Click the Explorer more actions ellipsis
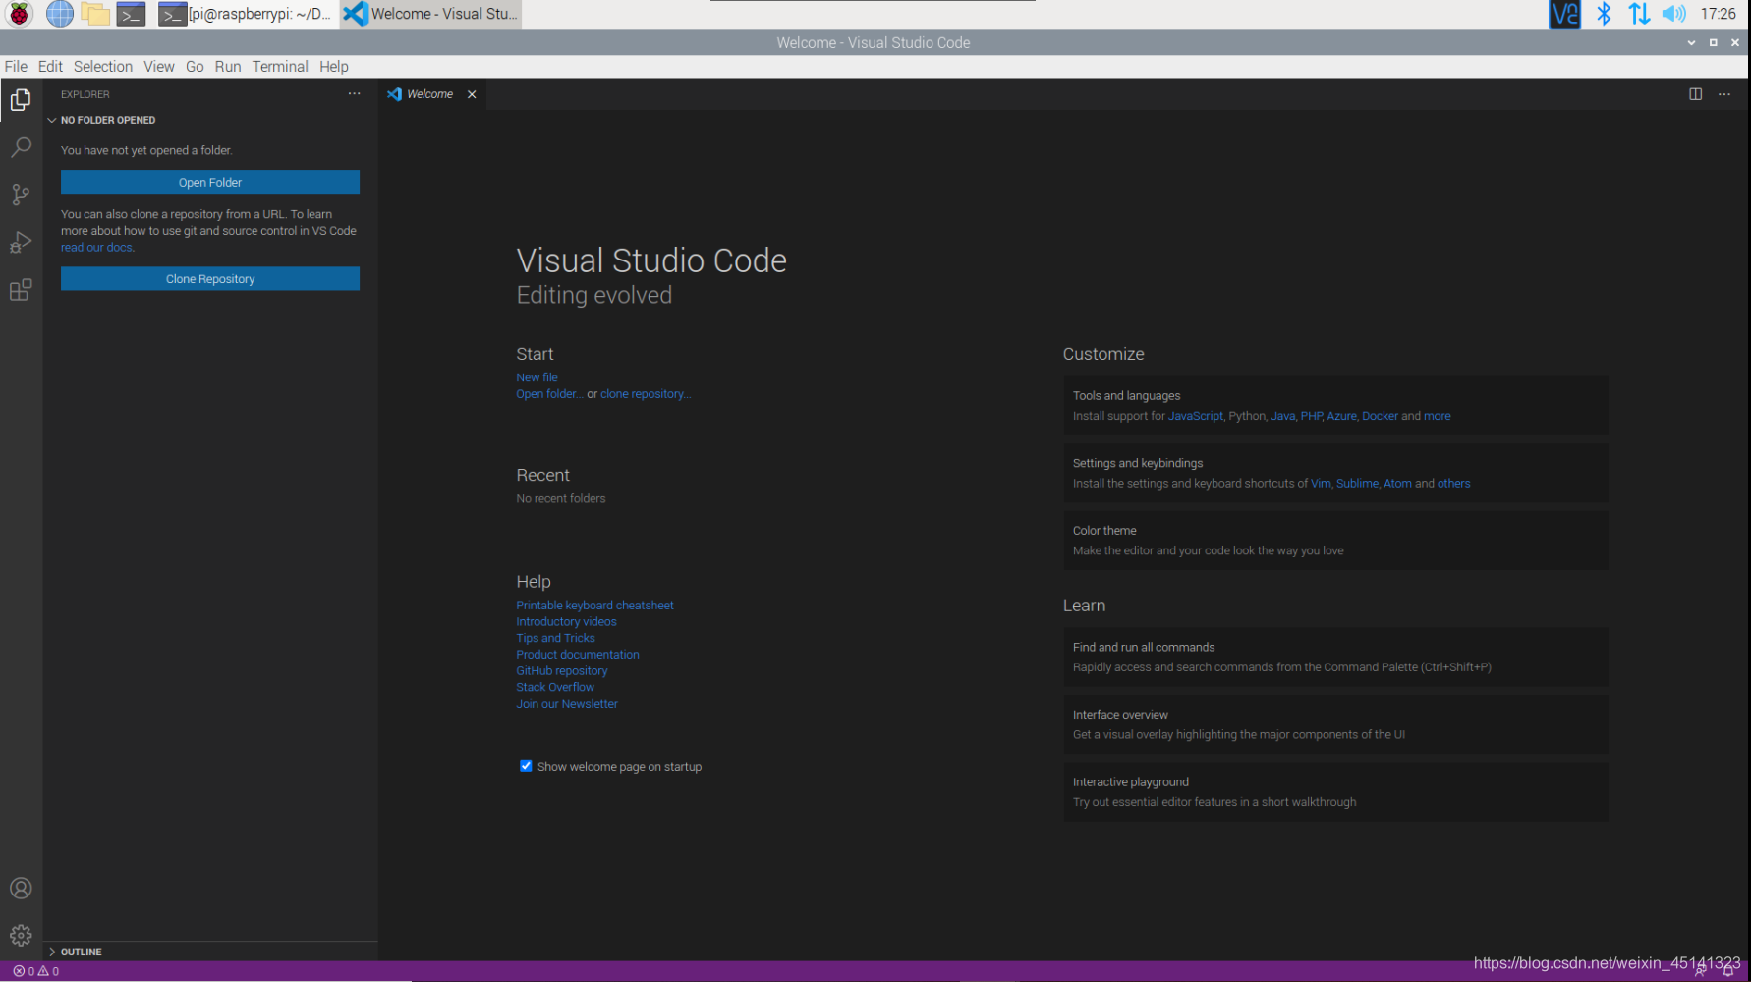 (x=355, y=94)
